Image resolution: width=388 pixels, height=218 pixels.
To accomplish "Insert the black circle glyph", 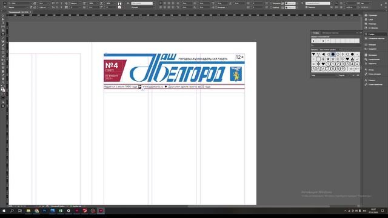I will pyautogui.click(x=352, y=54).
